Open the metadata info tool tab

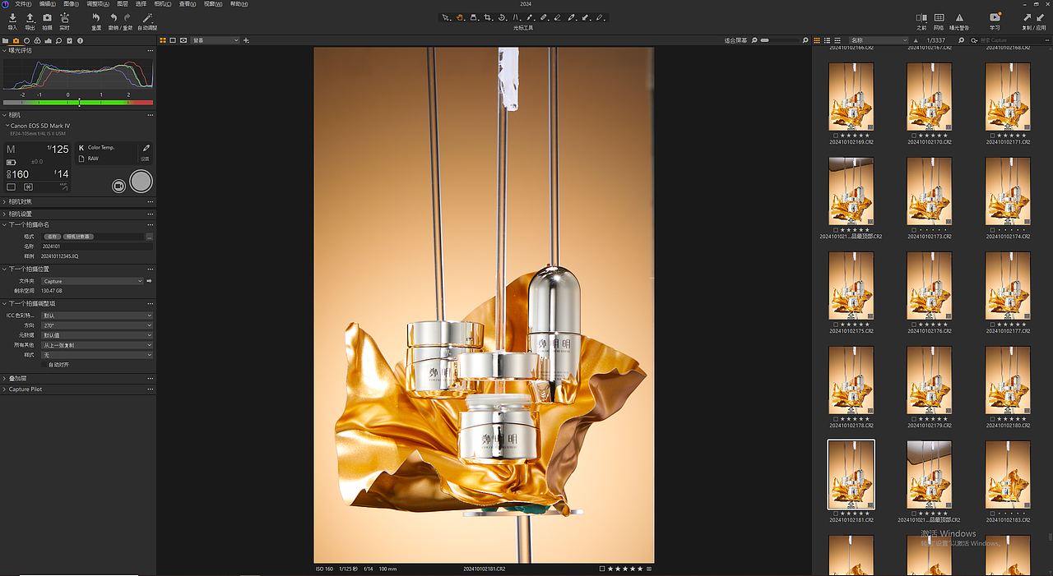tap(80, 40)
